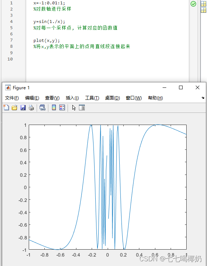Screen dimensions: 207x266
Task: Click the lower grid layout icon at the editor's right edge
Action: [x=203, y=10]
